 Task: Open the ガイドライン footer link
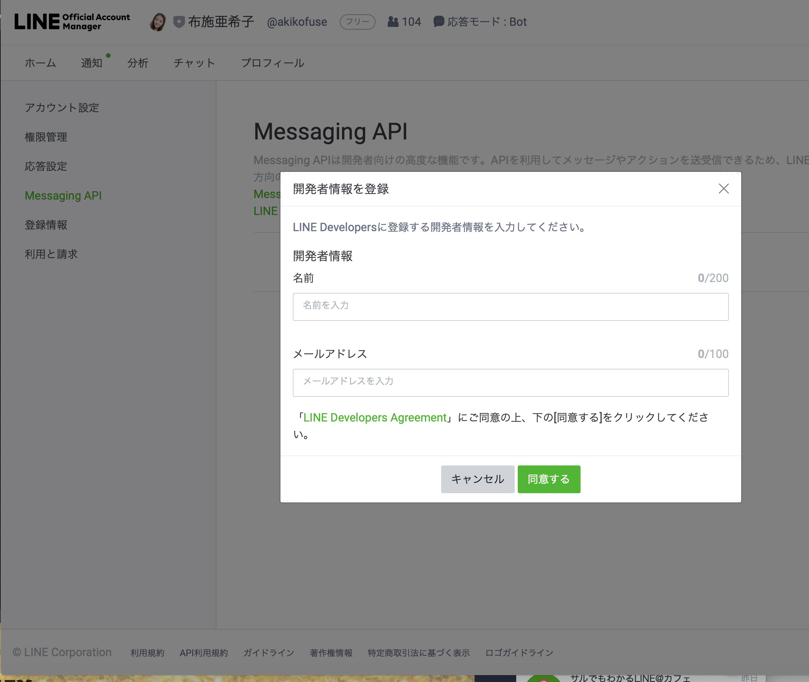point(269,653)
